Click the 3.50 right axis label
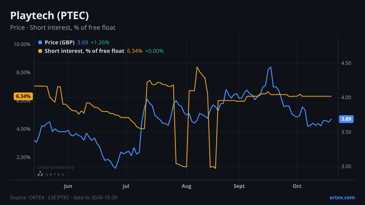 [x=346, y=132]
